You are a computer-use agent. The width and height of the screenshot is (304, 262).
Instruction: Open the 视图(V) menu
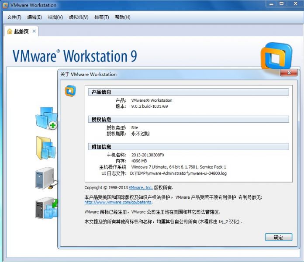click(55, 17)
